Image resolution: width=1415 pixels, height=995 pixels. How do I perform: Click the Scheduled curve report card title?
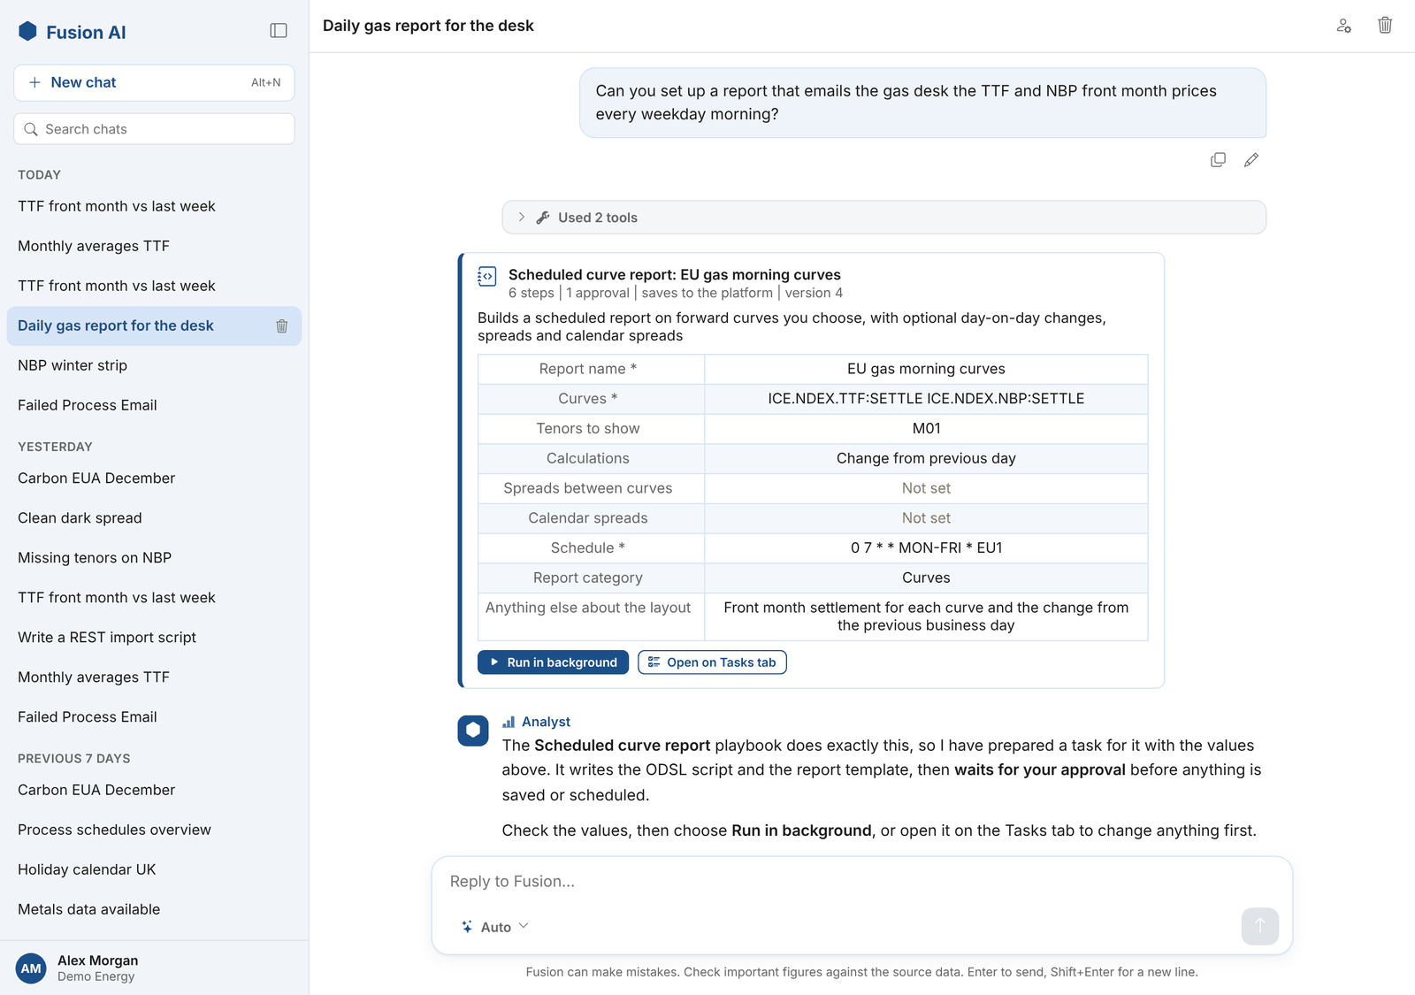pyautogui.click(x=674, y=275)
